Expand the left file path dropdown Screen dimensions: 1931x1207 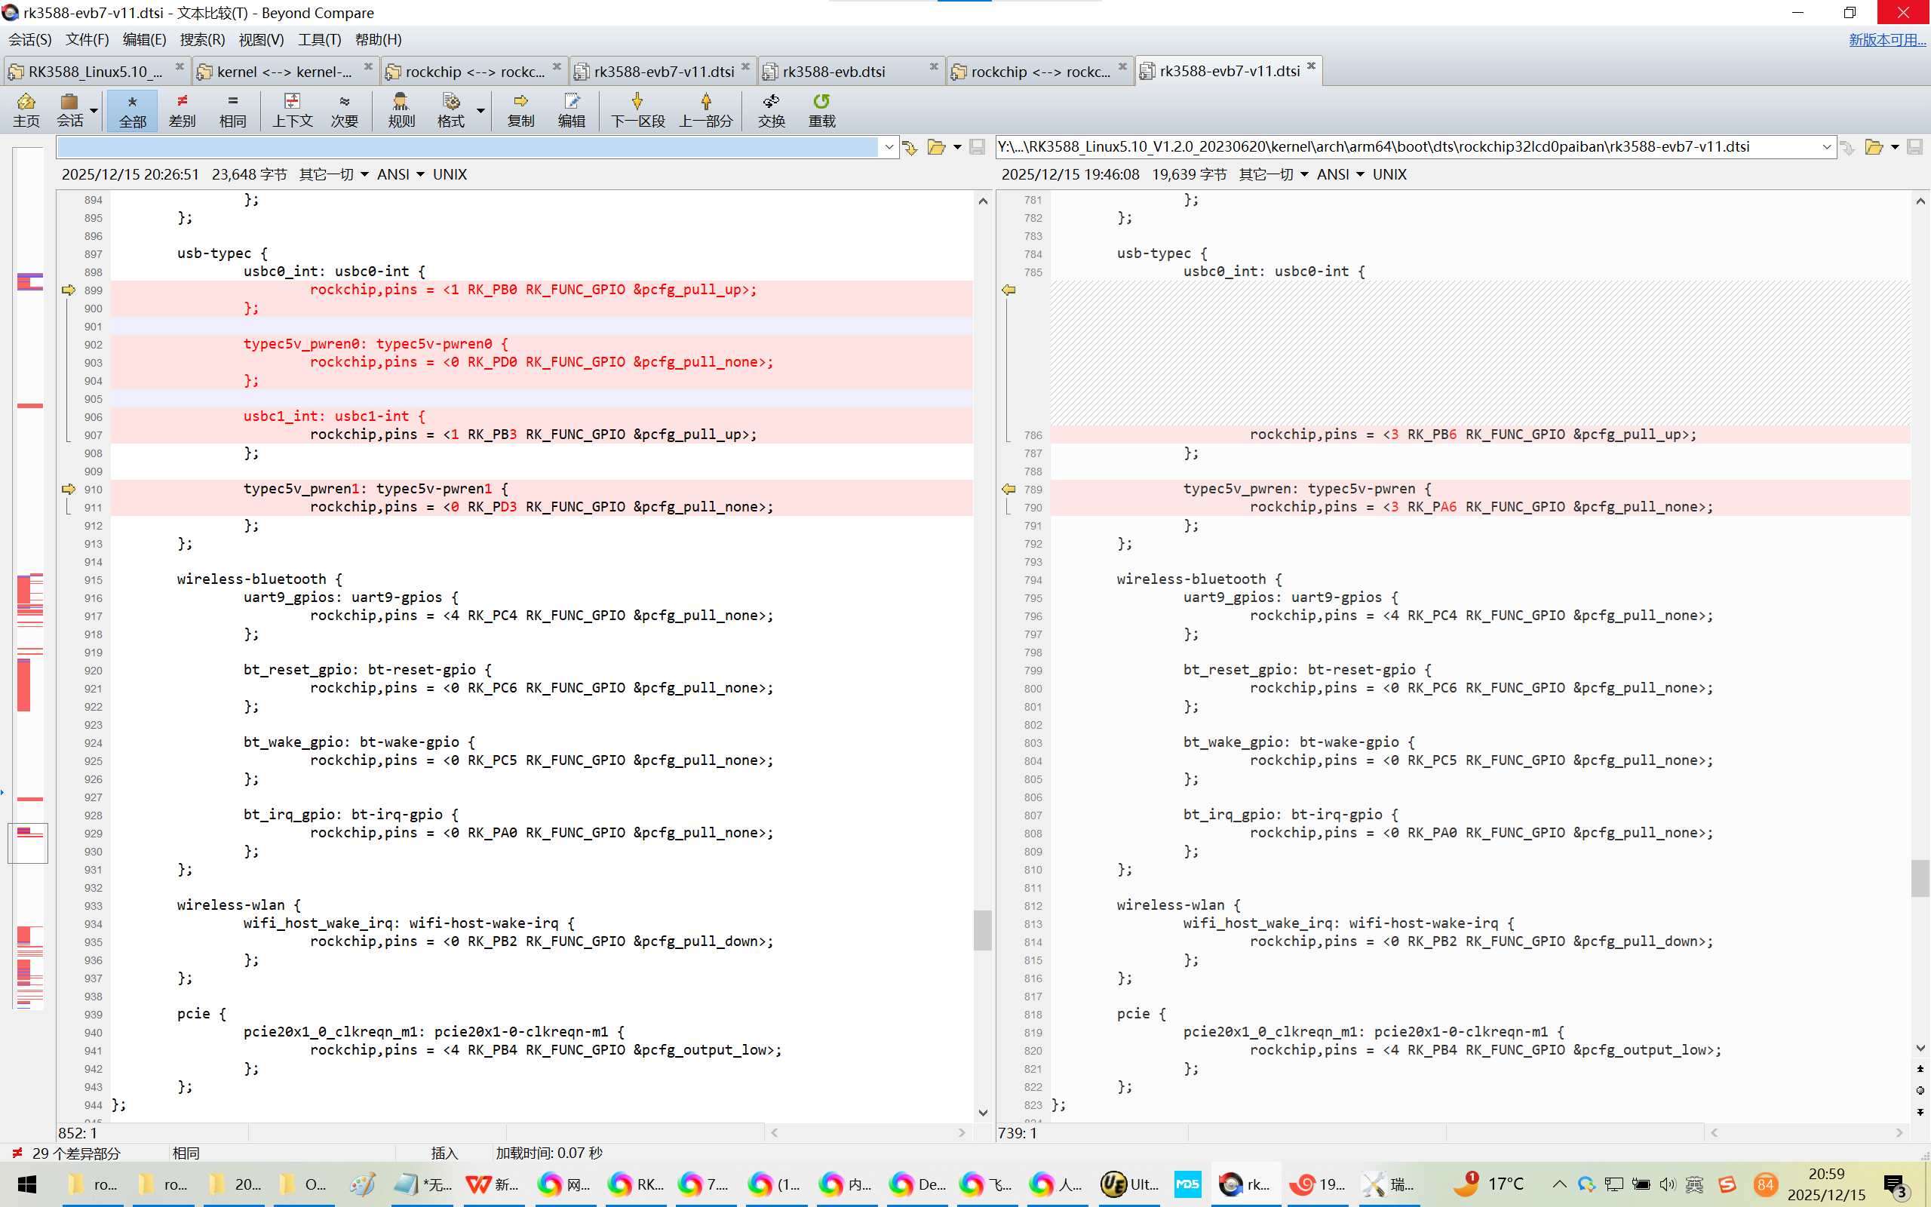[889, 147]
